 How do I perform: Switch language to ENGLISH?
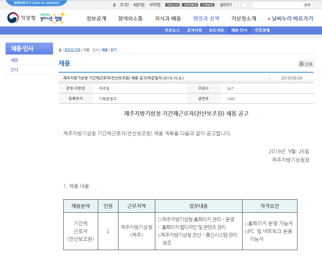[x=172, y=5]
